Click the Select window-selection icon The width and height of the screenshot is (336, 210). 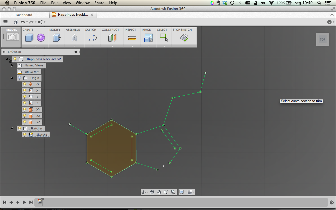coord(164,38)
